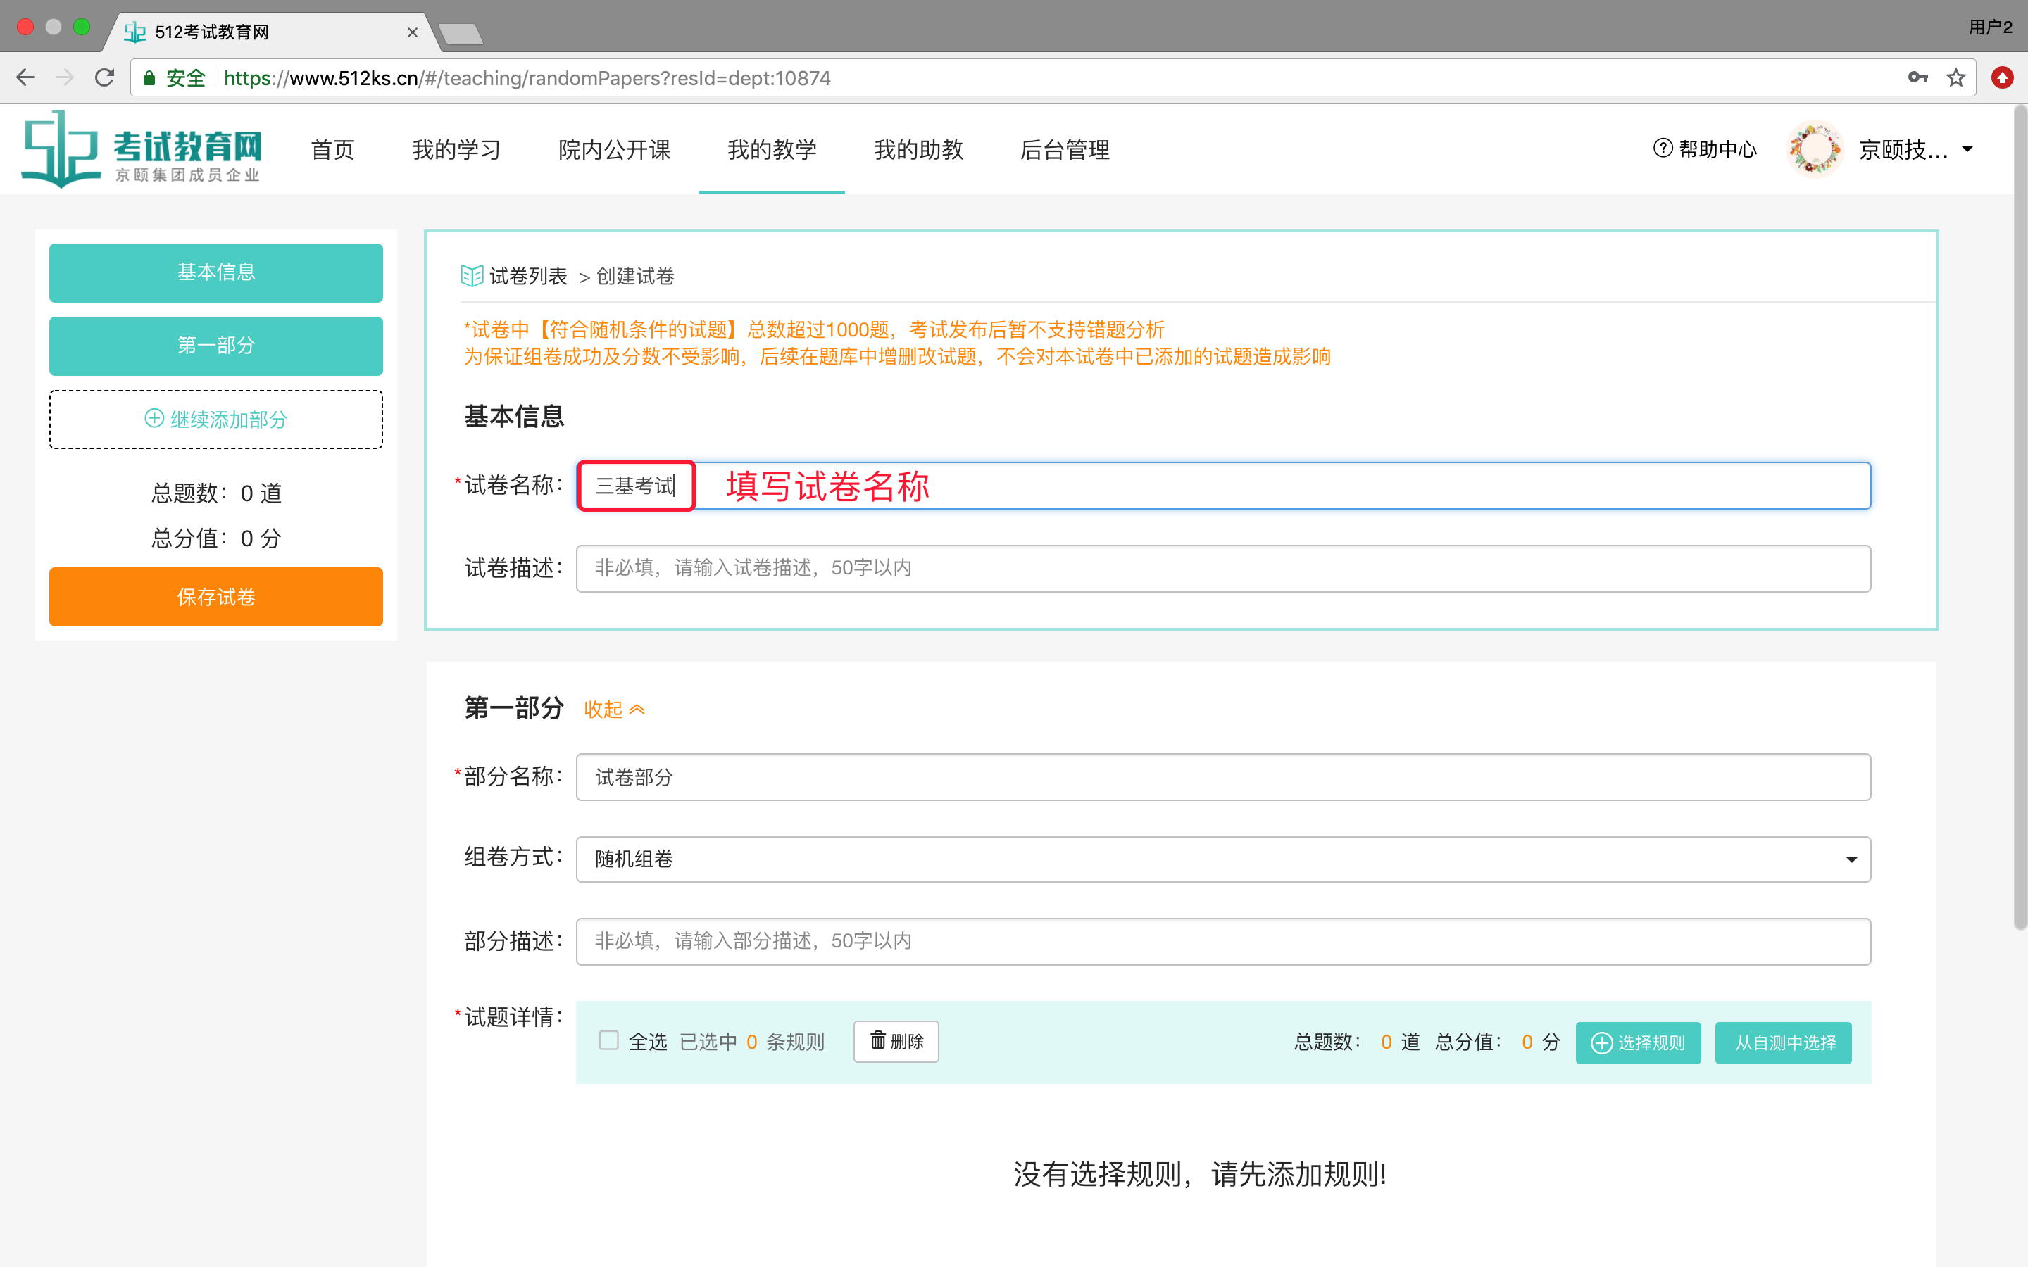Click the browser reload icon
This screenshot has width=2028, height=1267.
click(x=105, y=78)
